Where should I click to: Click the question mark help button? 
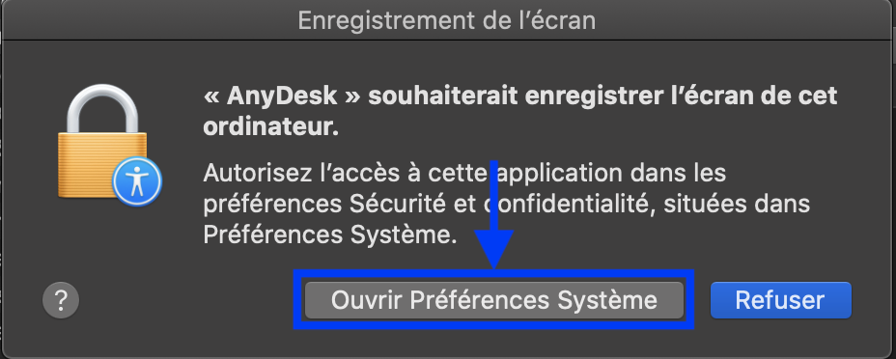61,299
